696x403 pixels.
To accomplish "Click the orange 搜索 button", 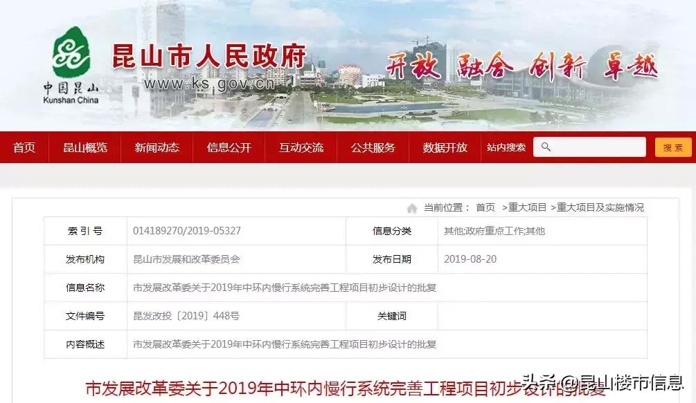I will 673,147.
